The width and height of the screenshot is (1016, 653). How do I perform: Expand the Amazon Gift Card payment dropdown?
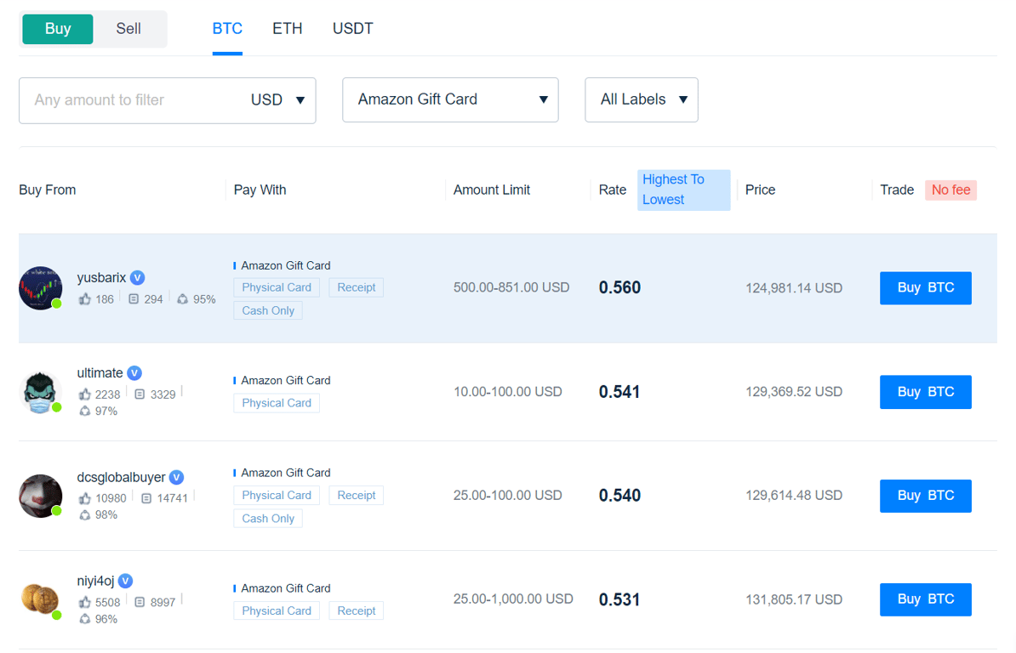(x=450, y=99)
